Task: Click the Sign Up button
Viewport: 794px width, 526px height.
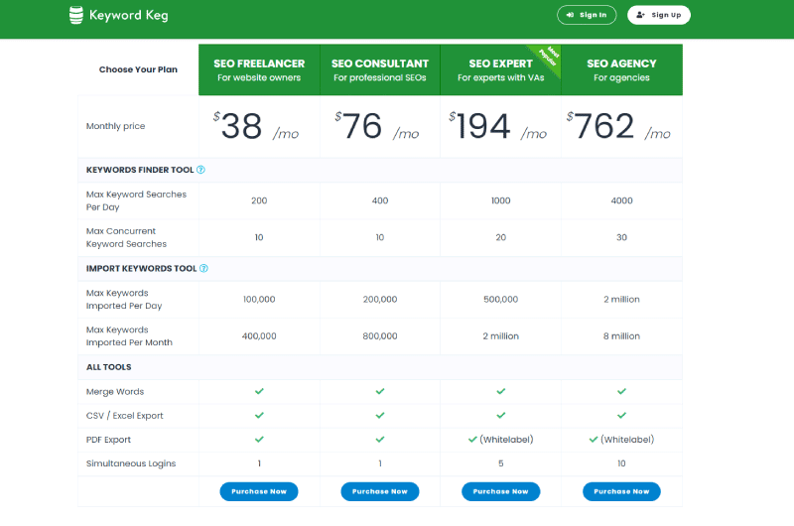Action: coord(659,15)
